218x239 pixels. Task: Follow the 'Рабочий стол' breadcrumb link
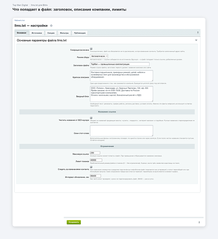coord(19,20)
